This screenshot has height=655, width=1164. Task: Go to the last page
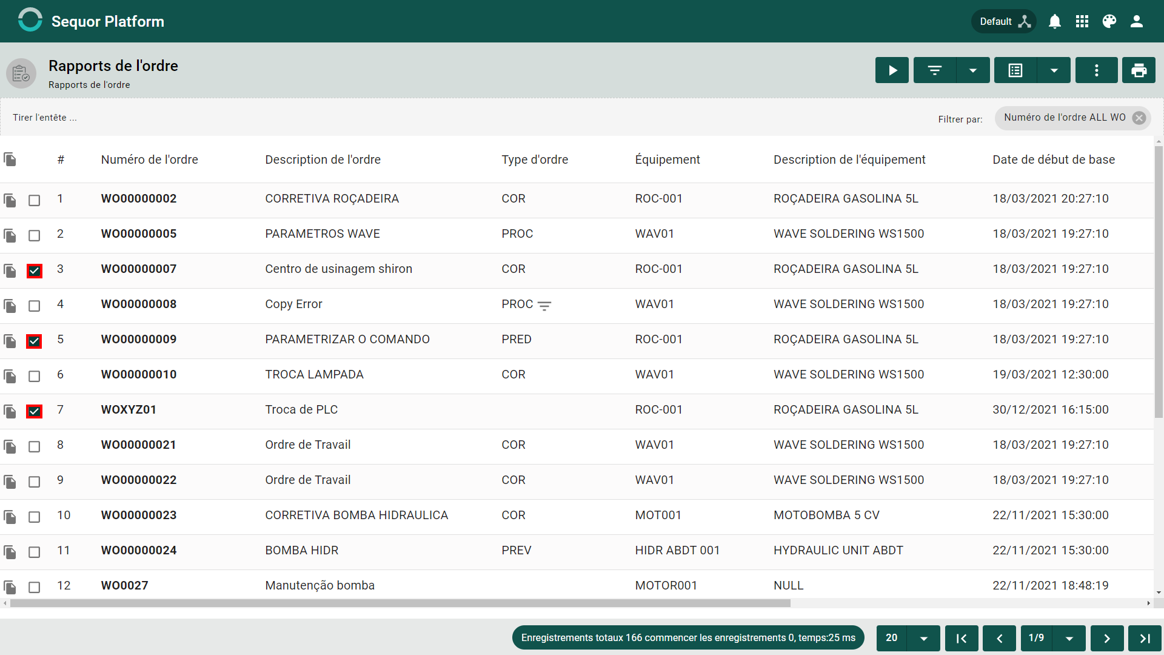point(1145,638)
